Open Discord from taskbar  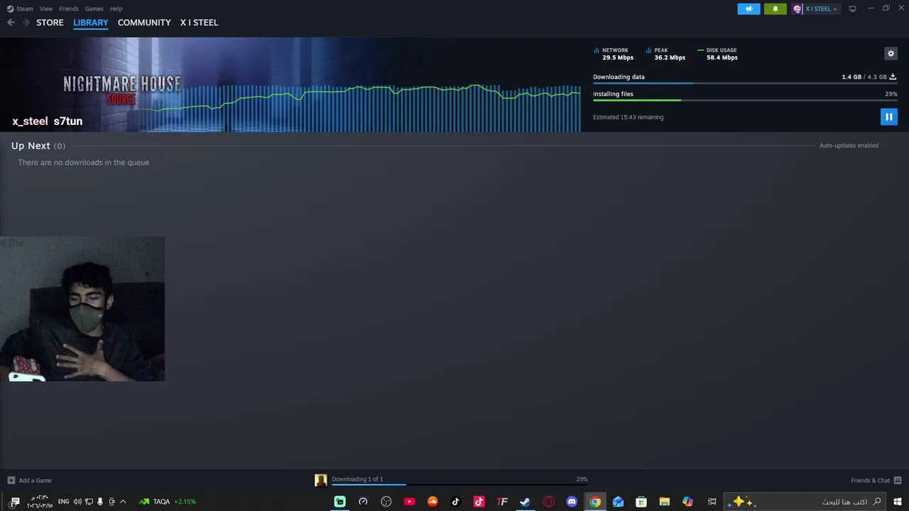[x=572, y=502]
